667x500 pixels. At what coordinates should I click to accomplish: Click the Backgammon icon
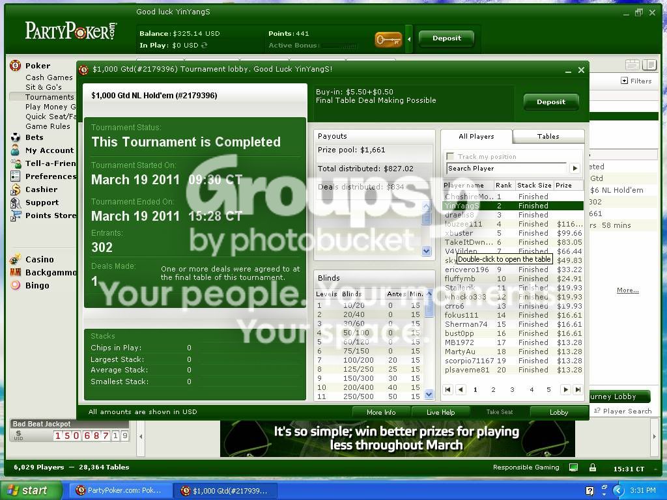tap(16, 272)
